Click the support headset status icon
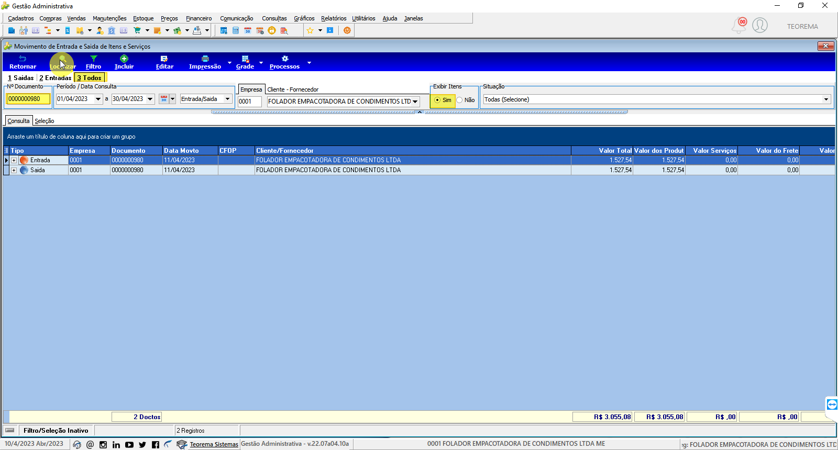The image size is (838, 450). (77, 444)
